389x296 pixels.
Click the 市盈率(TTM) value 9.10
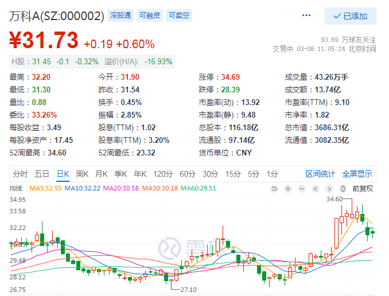pyautogui.click(x=342, y=102)
